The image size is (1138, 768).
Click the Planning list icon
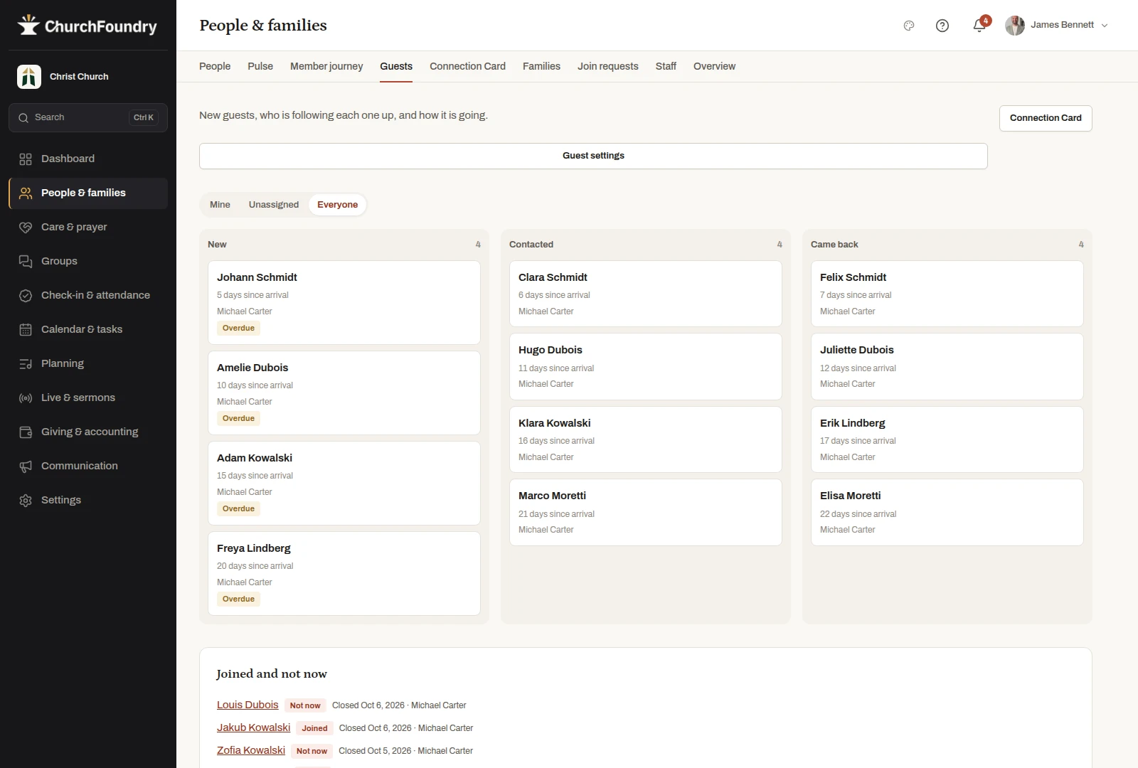click(x=26, y=364)
